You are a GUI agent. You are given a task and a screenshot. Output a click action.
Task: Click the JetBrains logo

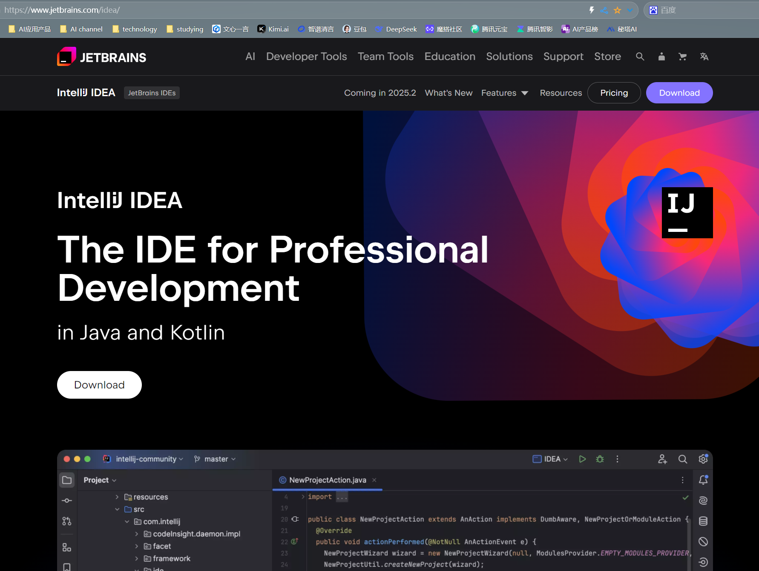click(x=102, y=57)
